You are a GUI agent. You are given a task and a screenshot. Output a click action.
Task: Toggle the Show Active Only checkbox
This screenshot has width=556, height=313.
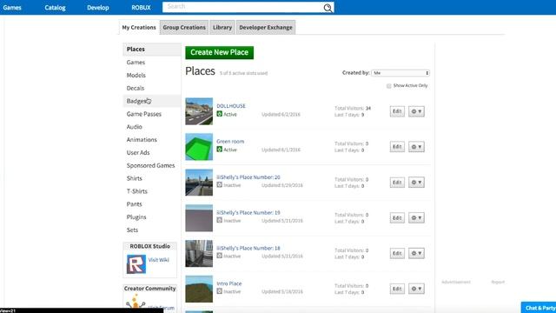[x=389, y=86]
